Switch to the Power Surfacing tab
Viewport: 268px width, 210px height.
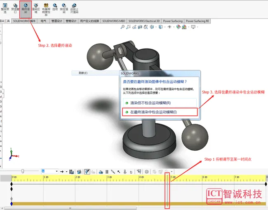tap(173, 21)
